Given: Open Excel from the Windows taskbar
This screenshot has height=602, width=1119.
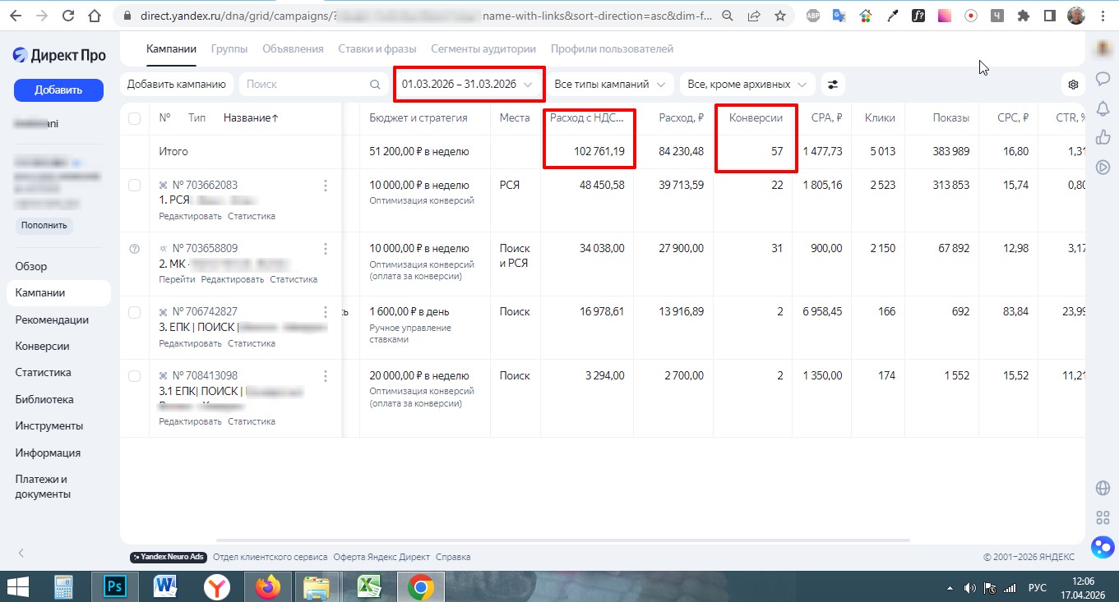Looking at the screenshot, I should point(369,586).
